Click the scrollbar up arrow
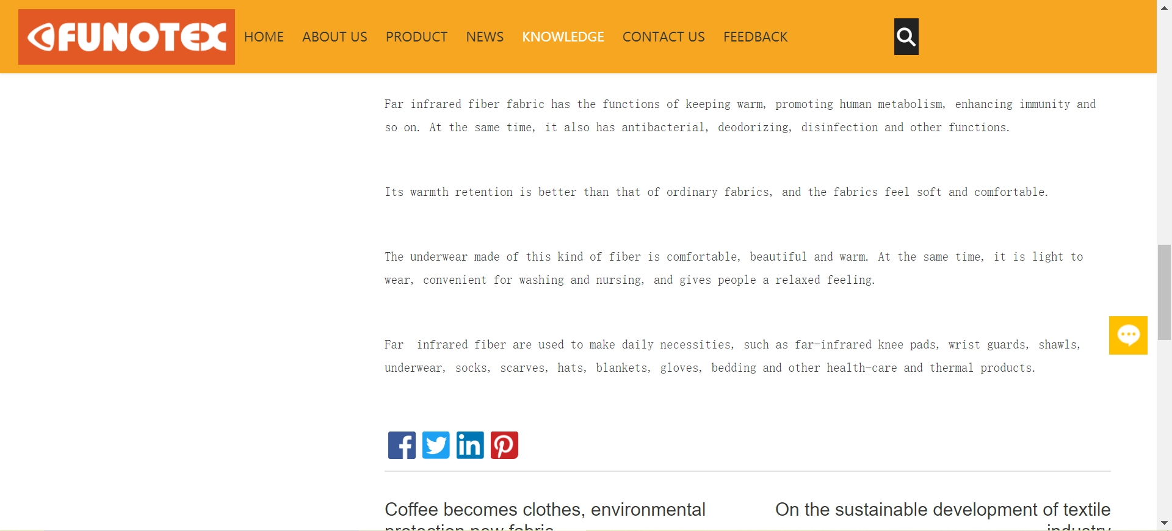The image size is (1172, 531). (x=1165, y=5)
